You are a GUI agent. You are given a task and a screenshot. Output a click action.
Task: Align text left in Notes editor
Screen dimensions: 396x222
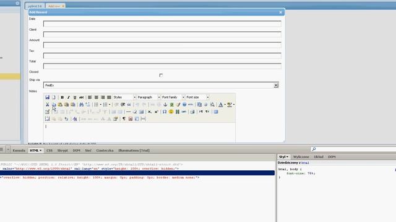90,97
